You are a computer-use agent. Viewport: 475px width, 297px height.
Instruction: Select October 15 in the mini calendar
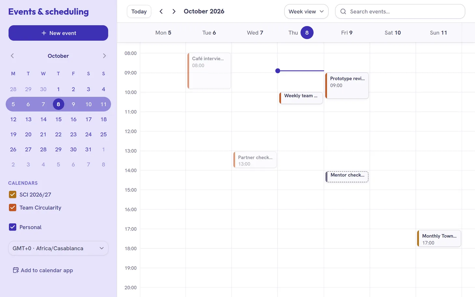tap(58, 119)
